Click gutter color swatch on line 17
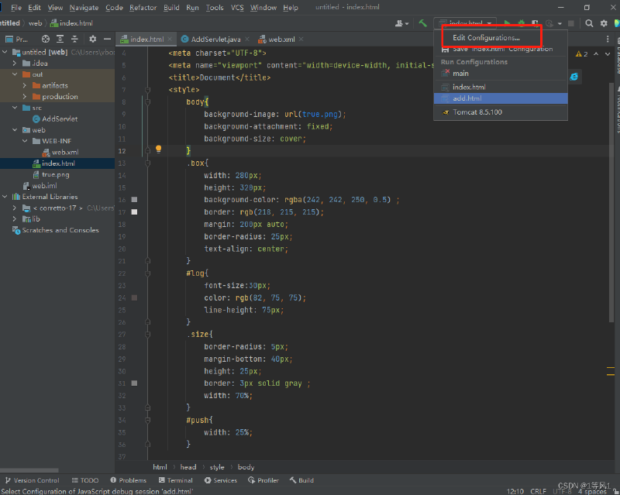Viewport: 620px width, 495px height. pos(134,212)
